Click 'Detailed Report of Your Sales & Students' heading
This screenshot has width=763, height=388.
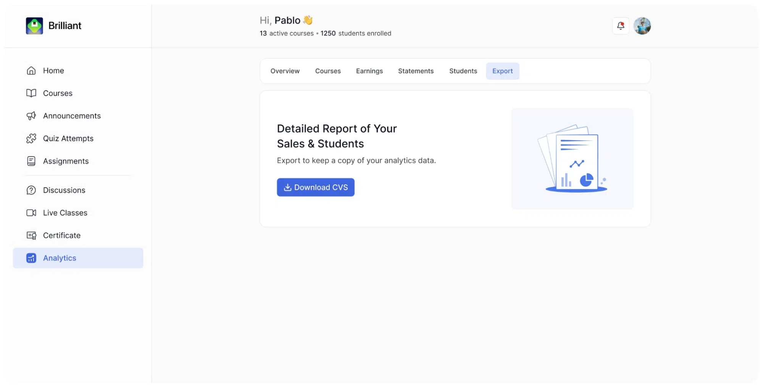point(337,136)
